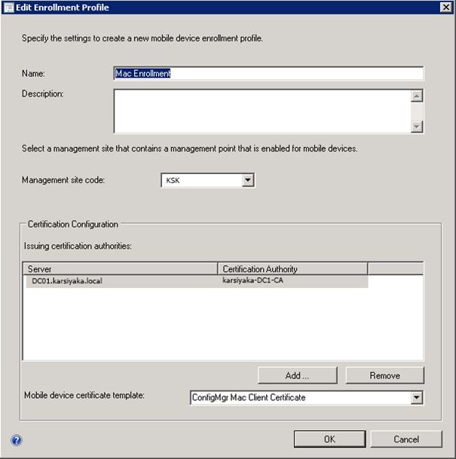Click the Add ... button
Viewport: 456px width, 459px height.
tap(298, 375)
